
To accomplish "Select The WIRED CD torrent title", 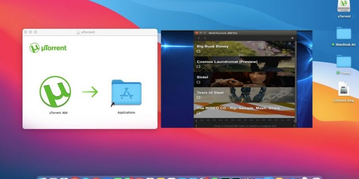I will (x=238, y=108).
